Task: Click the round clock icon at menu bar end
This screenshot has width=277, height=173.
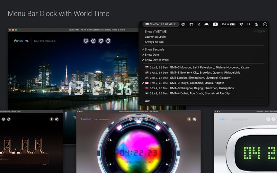Action: click(x=265, y=24)
